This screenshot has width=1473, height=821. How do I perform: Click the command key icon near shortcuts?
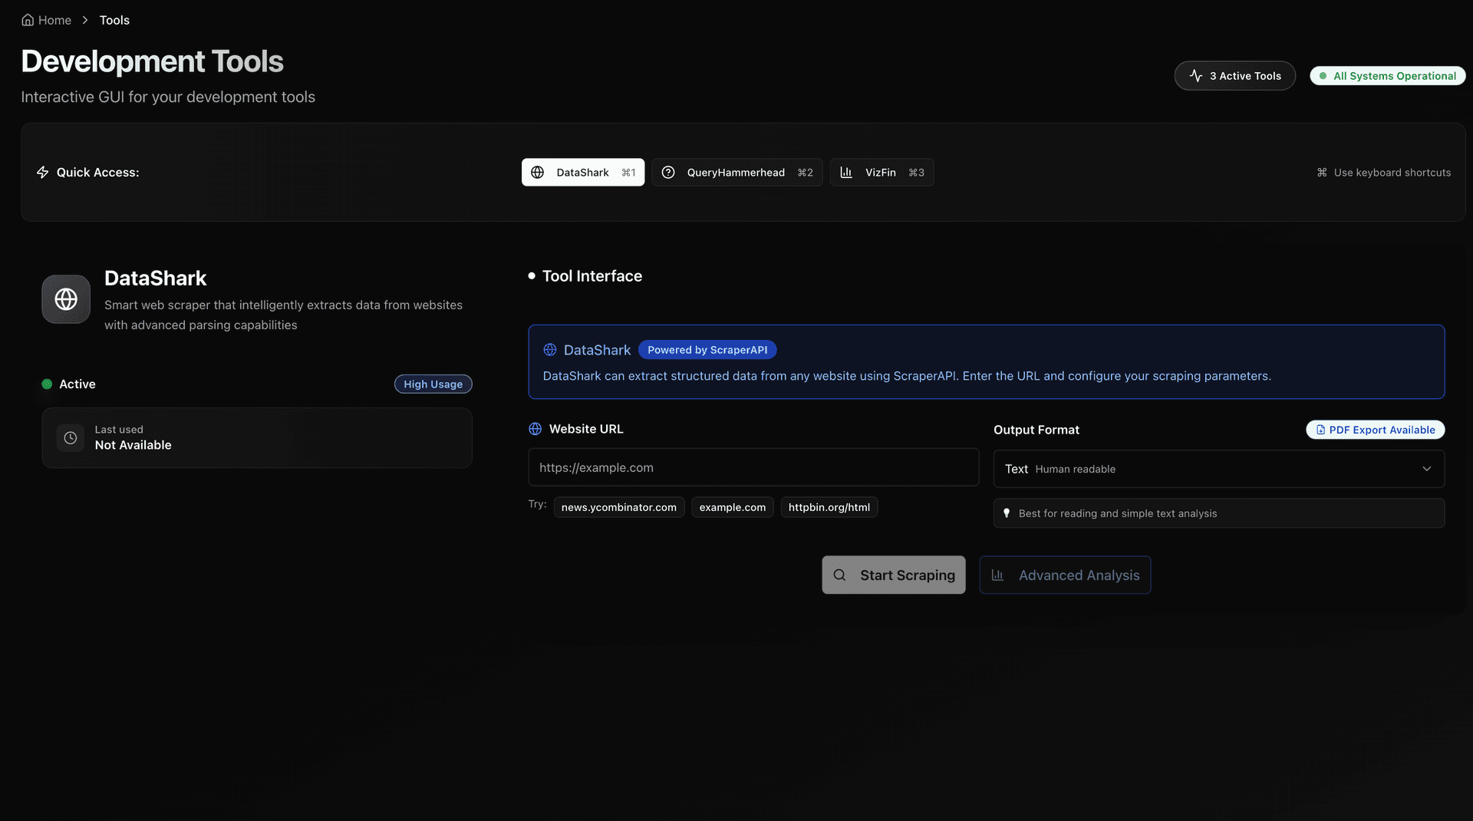coord(1322,172)
